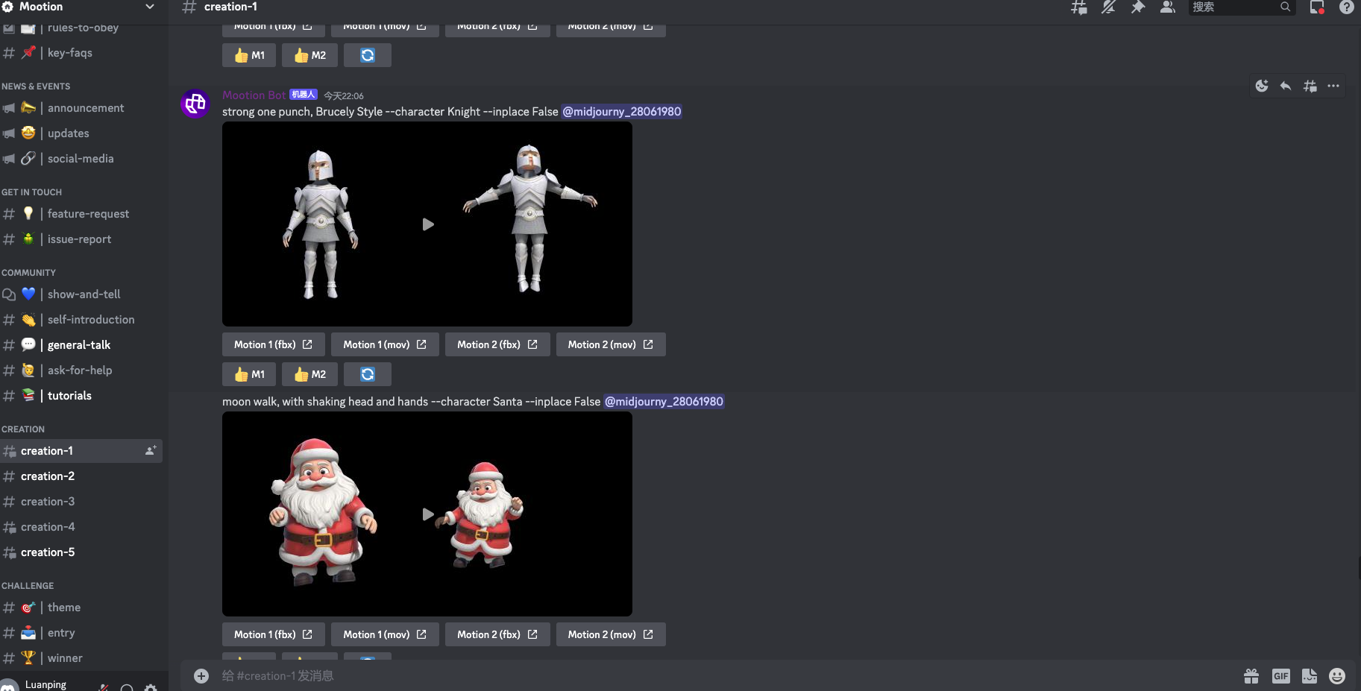Open Motion 2 (mov) link for Santa
Image resolution: width=1361 pixels, height=691 pixels.
611,634
